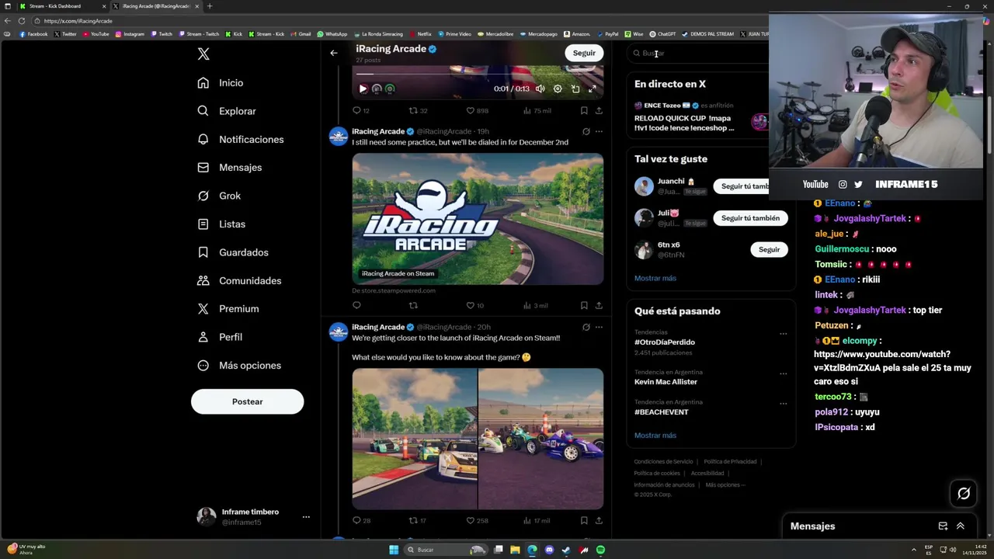994x559 pixels.
Task: View analytics for the 17 mil views post
Action: click(x=537, y=520)
